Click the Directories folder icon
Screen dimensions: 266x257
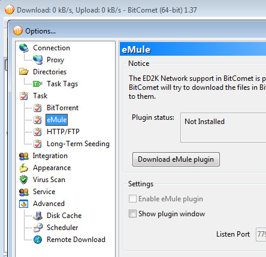point(24,72)
